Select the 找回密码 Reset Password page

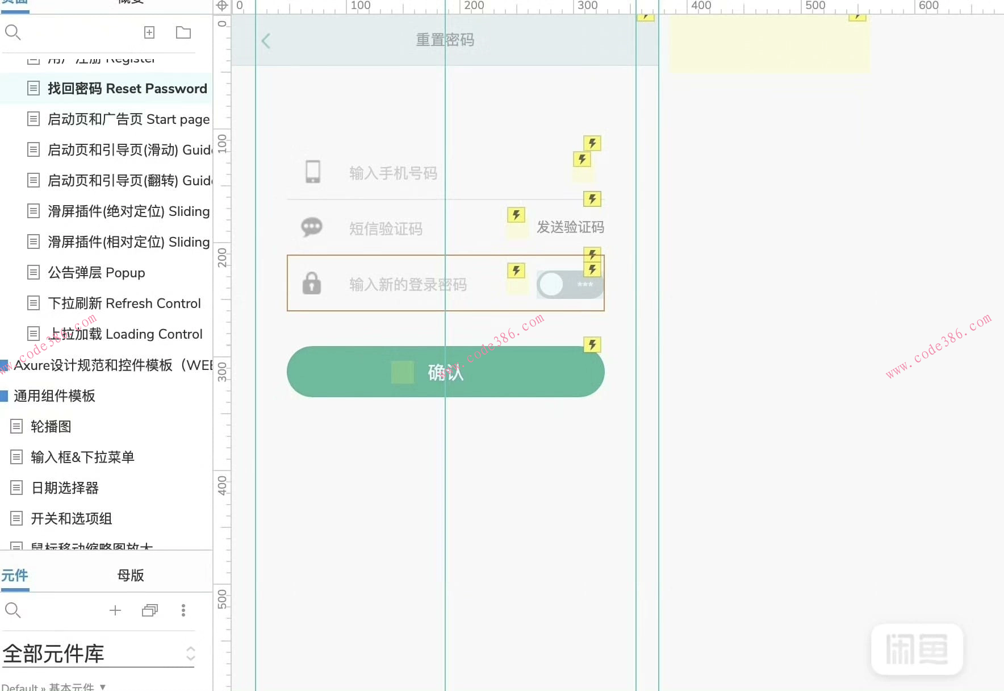tap(126, 89)
